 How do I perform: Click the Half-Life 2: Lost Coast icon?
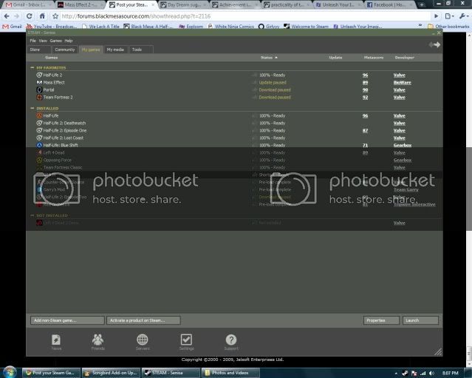pos(39,138)
